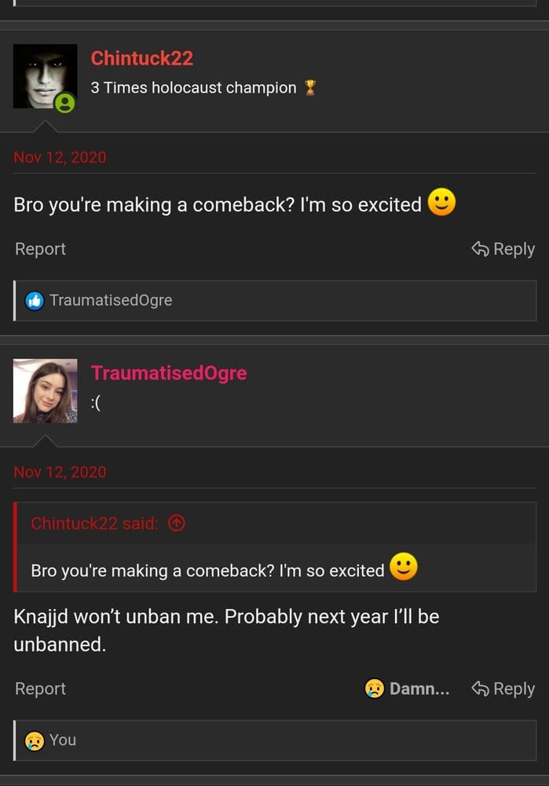Screen dimensions: 549x786
Task: Report Chintuck22's comeback post
Action: click(x=40, y=249)
